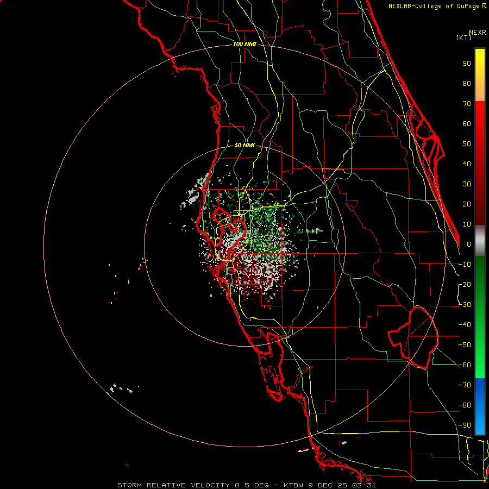Click the -50 value on the velocity scale

coord(465,344)
